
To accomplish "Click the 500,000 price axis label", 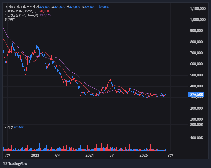I will point(196,75).
